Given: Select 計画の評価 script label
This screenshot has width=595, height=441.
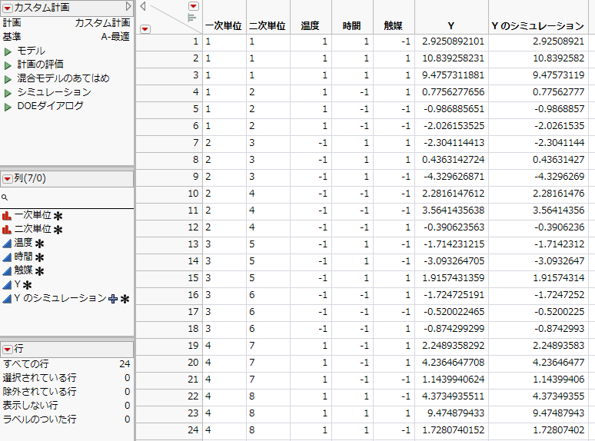Looking at the screenshot, I should click(41, 65).
